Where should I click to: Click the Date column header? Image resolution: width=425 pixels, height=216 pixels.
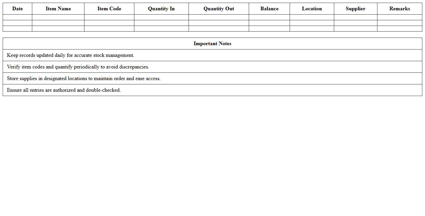tap(17, 9)
